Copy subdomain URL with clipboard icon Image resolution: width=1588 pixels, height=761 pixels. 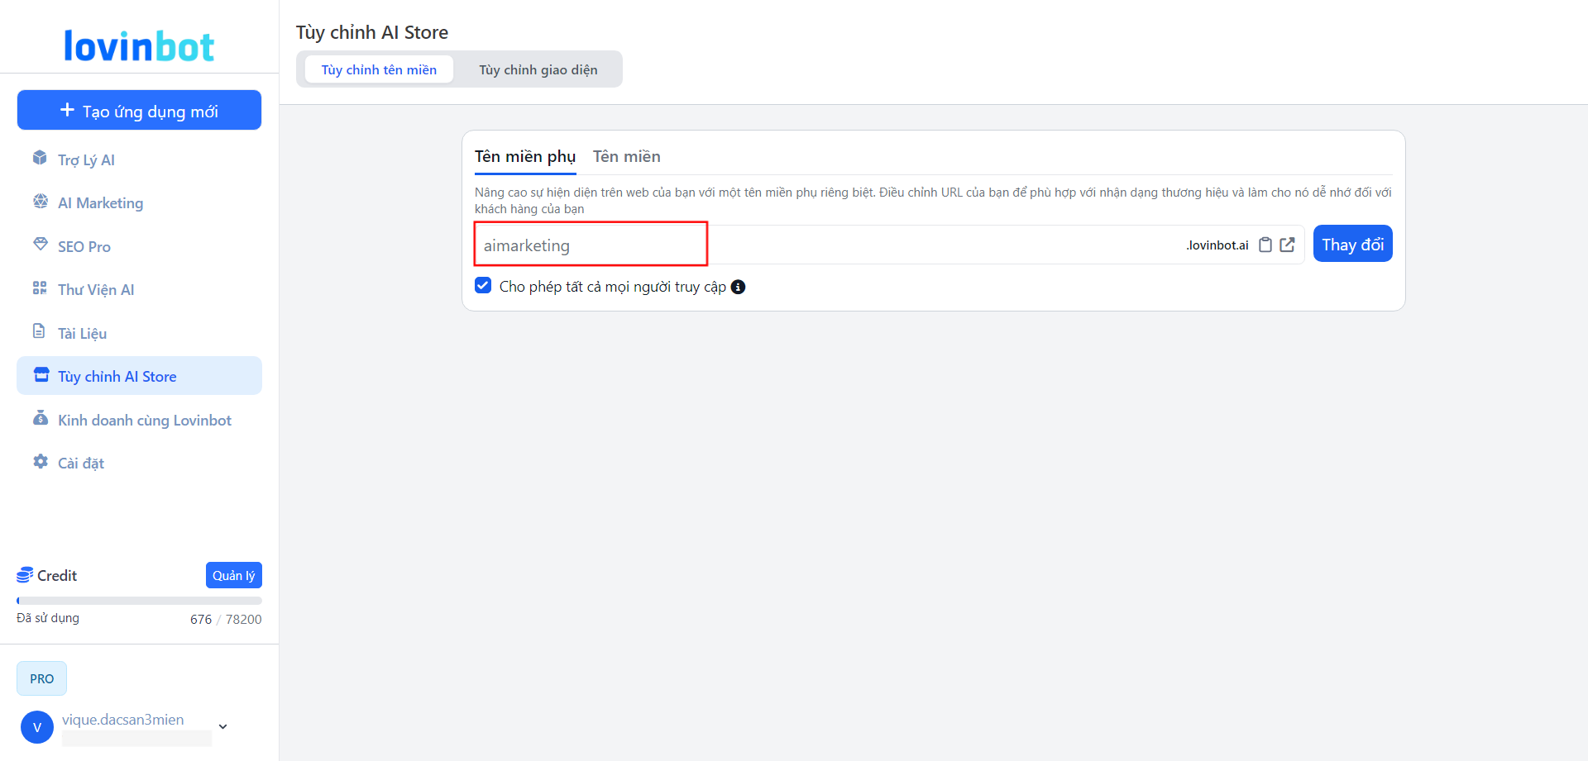point(1265,245)
